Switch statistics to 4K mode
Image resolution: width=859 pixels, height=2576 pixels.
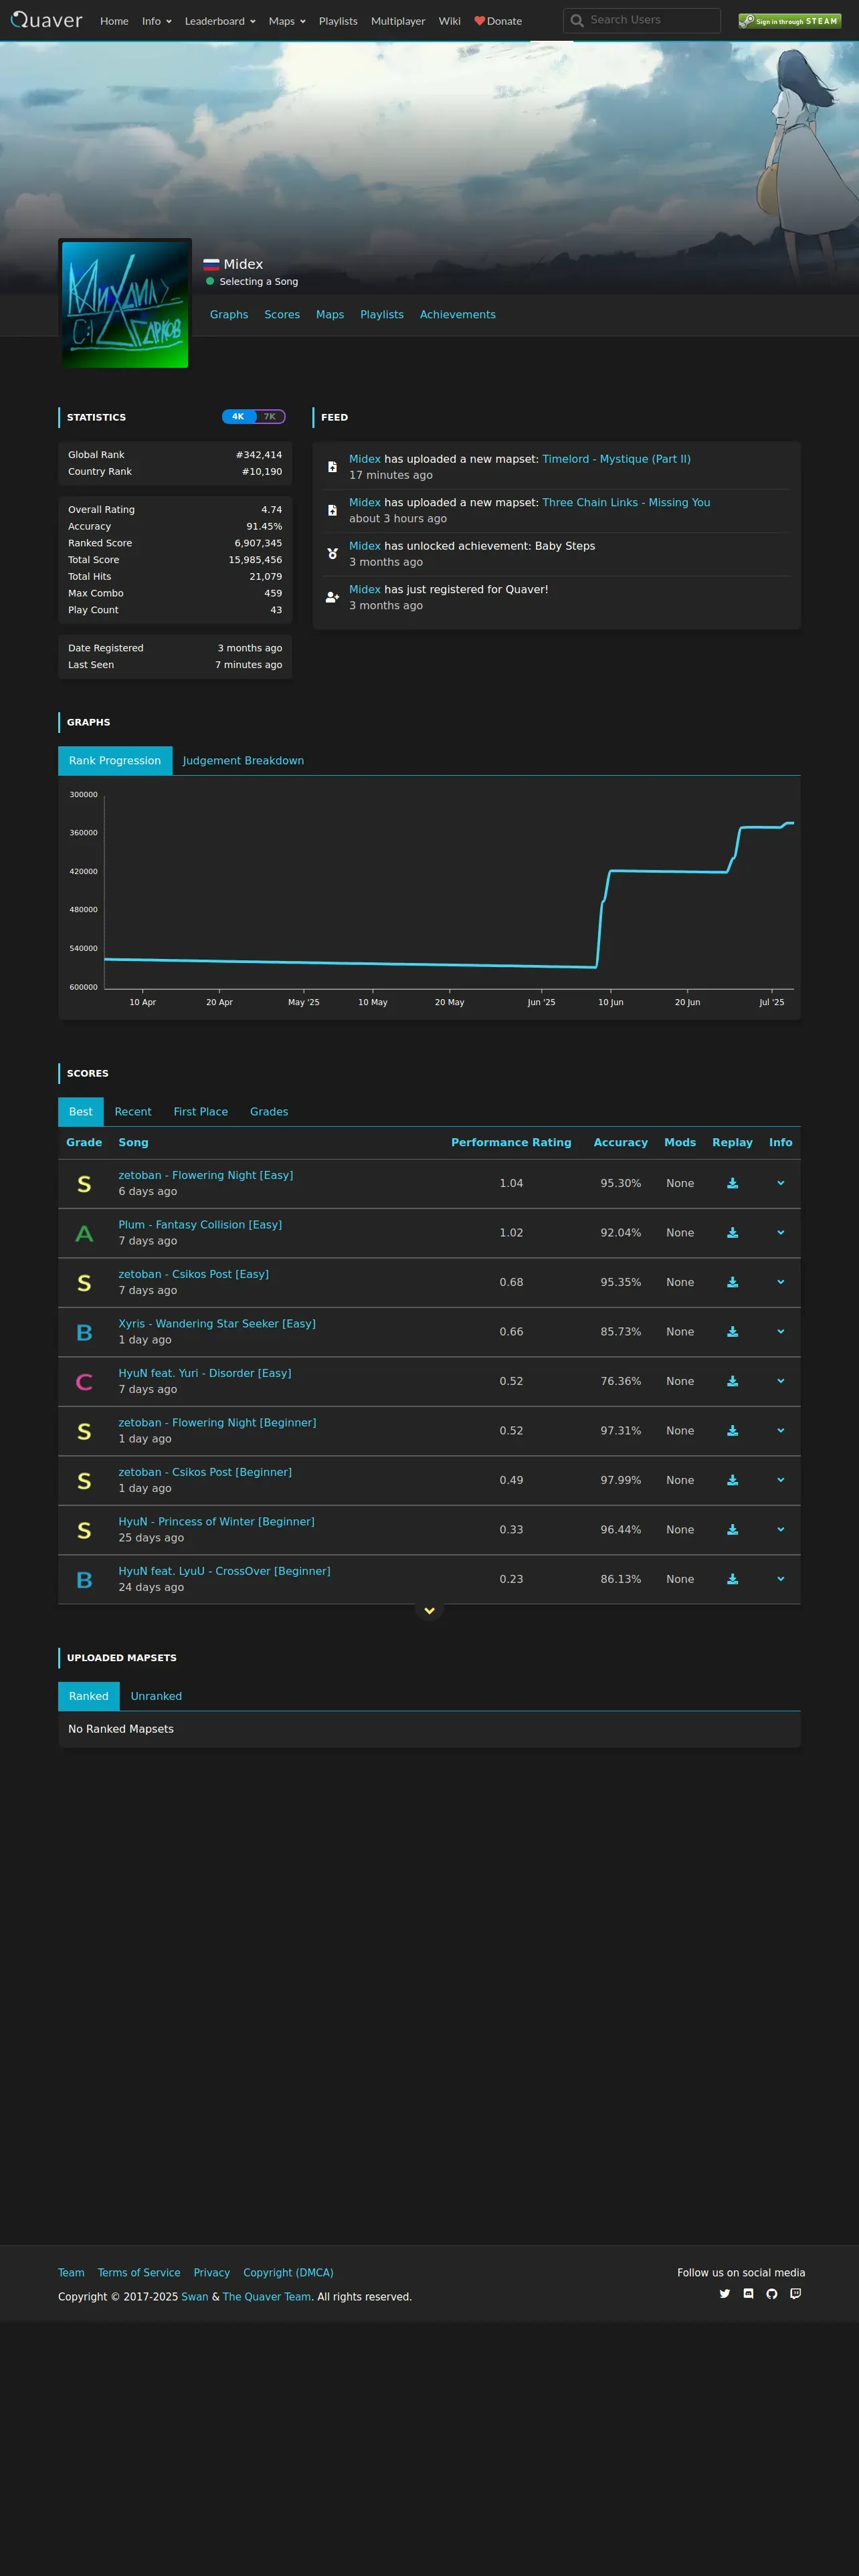(238, 417)
